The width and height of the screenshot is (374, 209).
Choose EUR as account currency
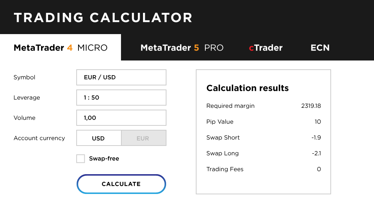click(x=143, y=138)
